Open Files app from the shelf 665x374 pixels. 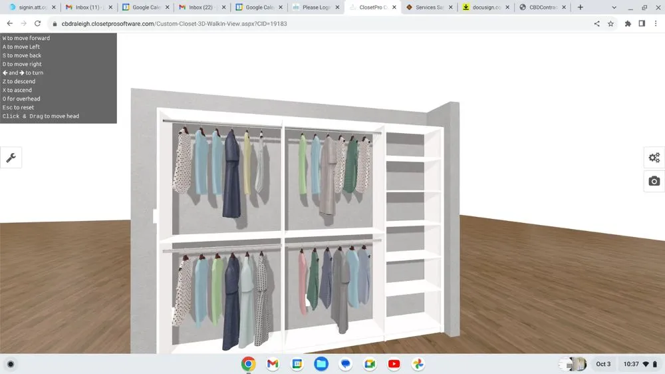(321, 364)
